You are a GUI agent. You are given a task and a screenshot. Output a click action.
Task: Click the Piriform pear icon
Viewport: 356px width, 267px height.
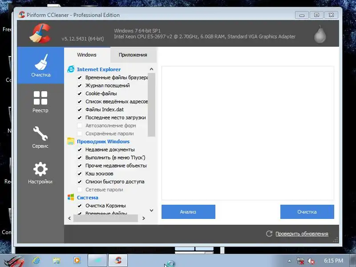click(x=320, y=34)
